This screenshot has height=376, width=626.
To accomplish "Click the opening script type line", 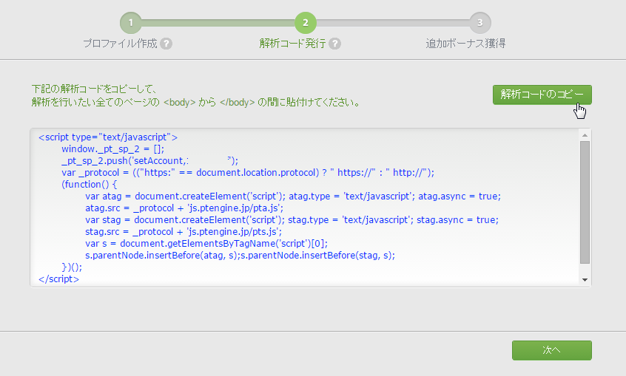I will (108, 137).
